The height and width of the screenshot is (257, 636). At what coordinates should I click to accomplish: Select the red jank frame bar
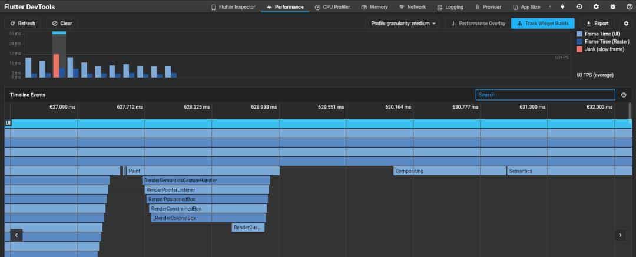[x=57, y=65]
